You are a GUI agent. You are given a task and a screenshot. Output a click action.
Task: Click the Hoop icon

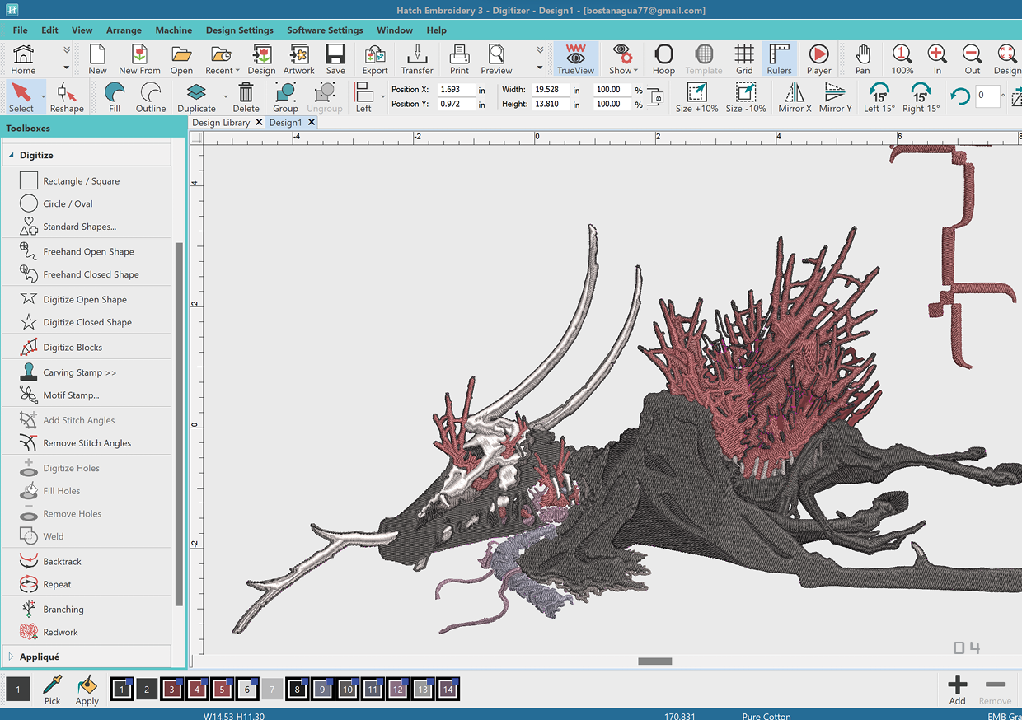(663, 59)
